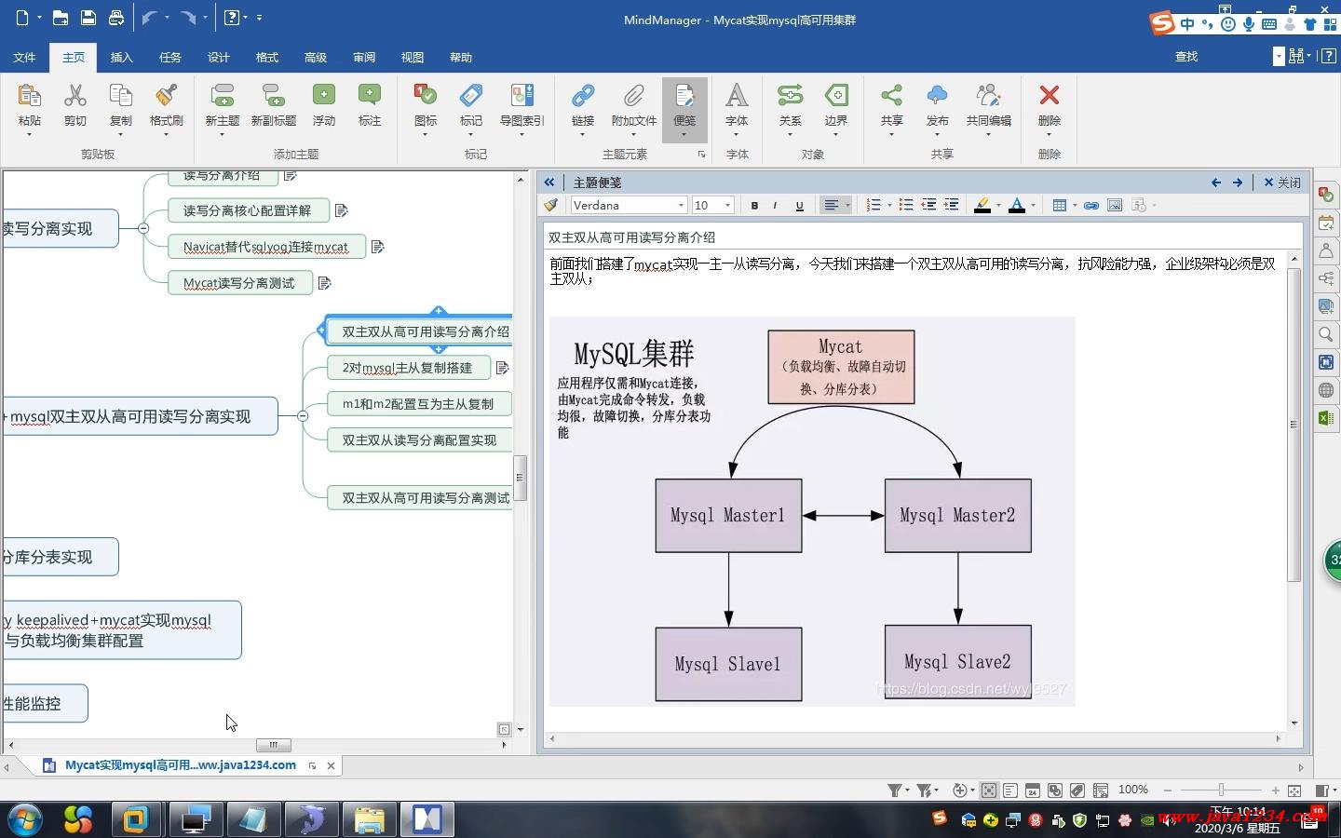Collapse notes pane with double chevron
1341x838 pixels.
click(x=549, y=182)
